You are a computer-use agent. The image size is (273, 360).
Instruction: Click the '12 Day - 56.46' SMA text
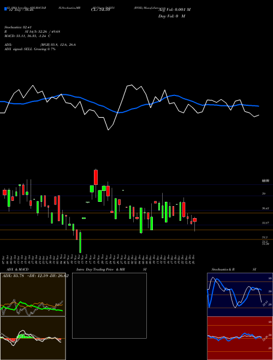click(x=20, y=10)
